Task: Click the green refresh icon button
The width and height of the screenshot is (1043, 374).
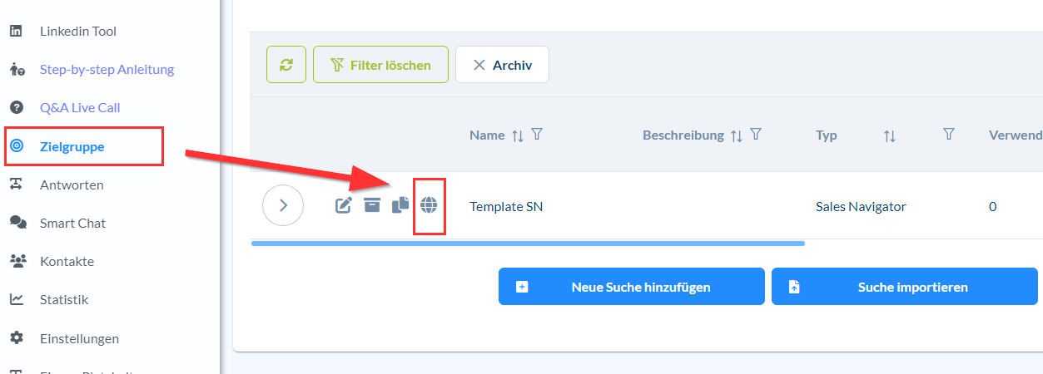Action: [286, 65]
